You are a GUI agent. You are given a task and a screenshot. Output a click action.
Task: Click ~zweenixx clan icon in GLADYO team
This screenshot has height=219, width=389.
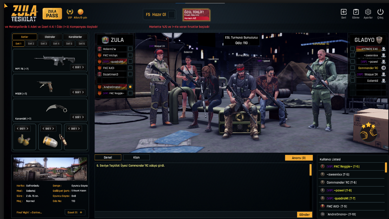coord(384,55)
